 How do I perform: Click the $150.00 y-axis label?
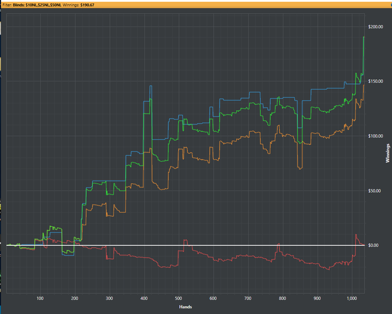coord(376,82)
